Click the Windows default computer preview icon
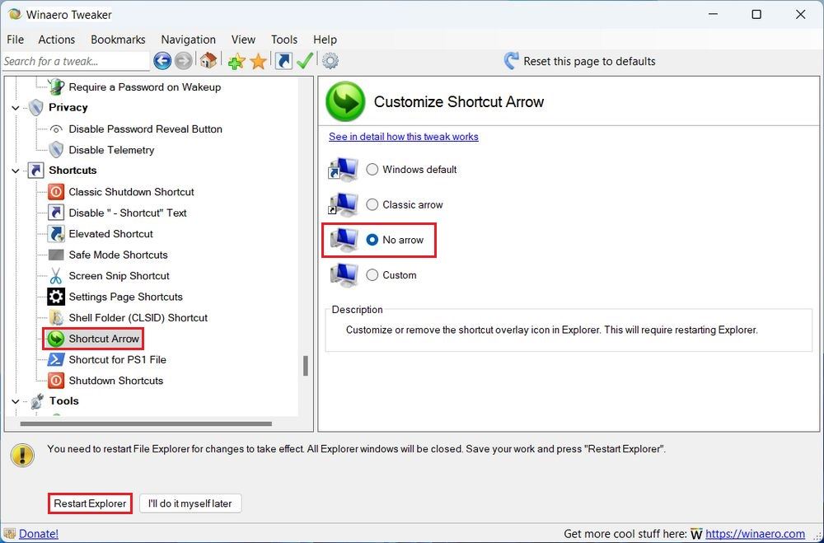Viewport: 824px width, 543px height. (343, 169)
